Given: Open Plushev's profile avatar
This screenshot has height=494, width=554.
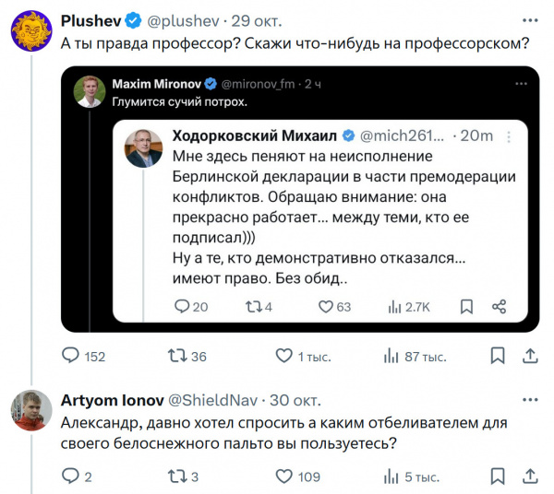Looking at the screenshot, I should pyautogui.click(x=30, y=30).
